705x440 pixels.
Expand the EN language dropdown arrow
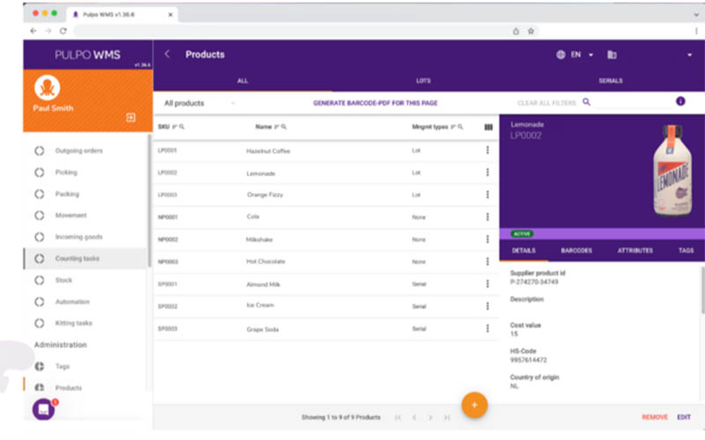point(590,55)
